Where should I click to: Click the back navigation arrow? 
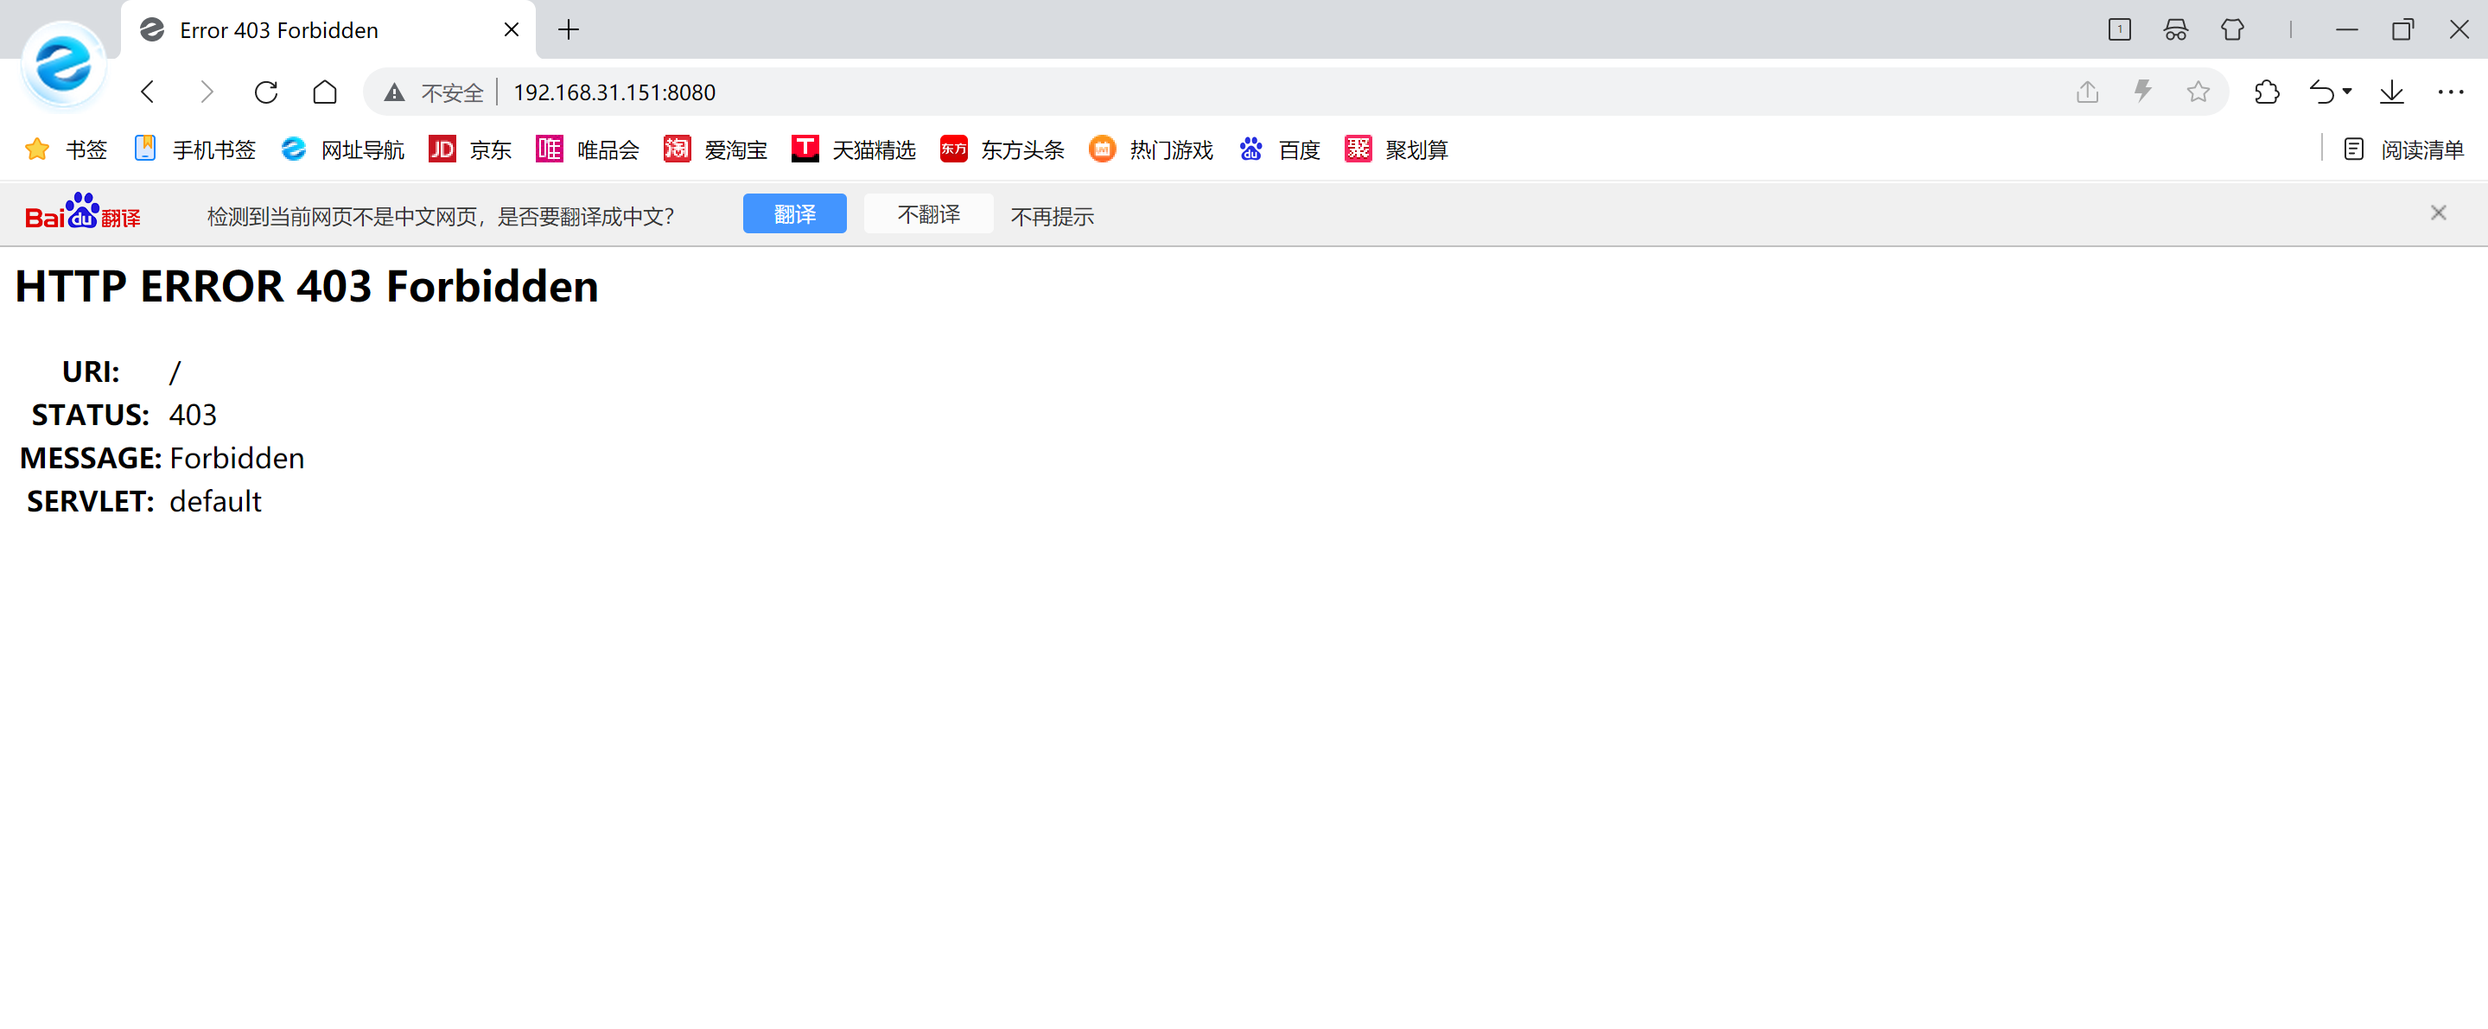tap(148, 92)
